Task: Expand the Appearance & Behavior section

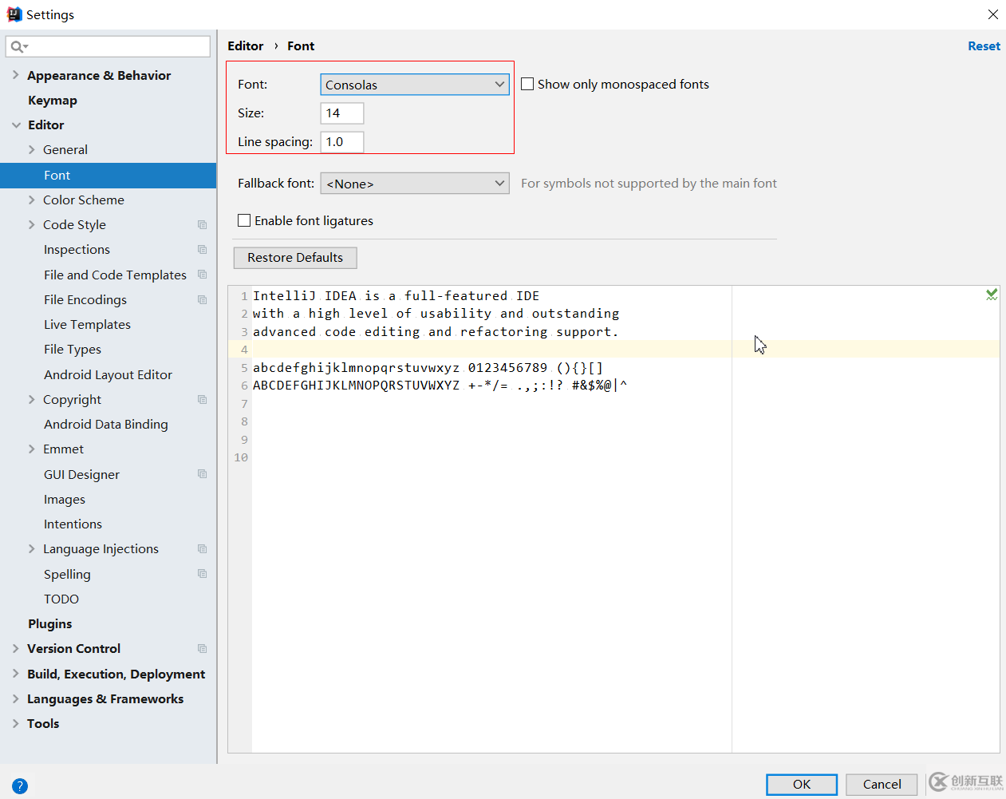Action: (15, 75)
